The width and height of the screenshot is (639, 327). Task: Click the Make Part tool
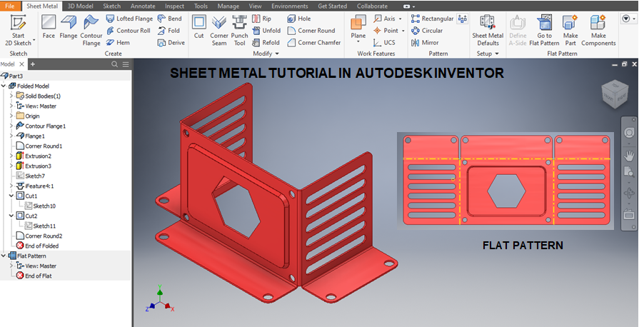(570, 31)
